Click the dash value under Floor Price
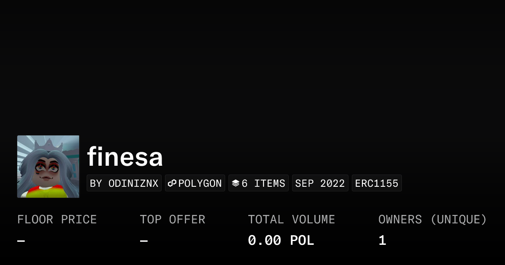505x265 pixels. (21, 241)
